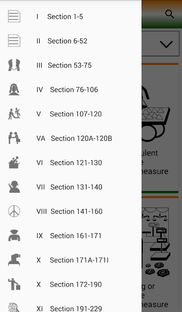Go to Section 171A-171I

coord(71,260)
